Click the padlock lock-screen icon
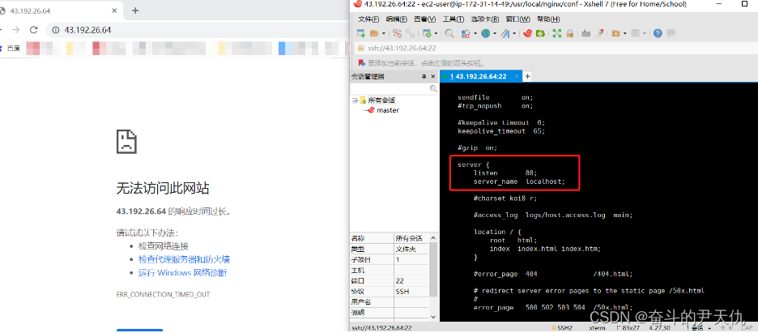The height and width of the screenshot is (333, 758). coord(570,33)
